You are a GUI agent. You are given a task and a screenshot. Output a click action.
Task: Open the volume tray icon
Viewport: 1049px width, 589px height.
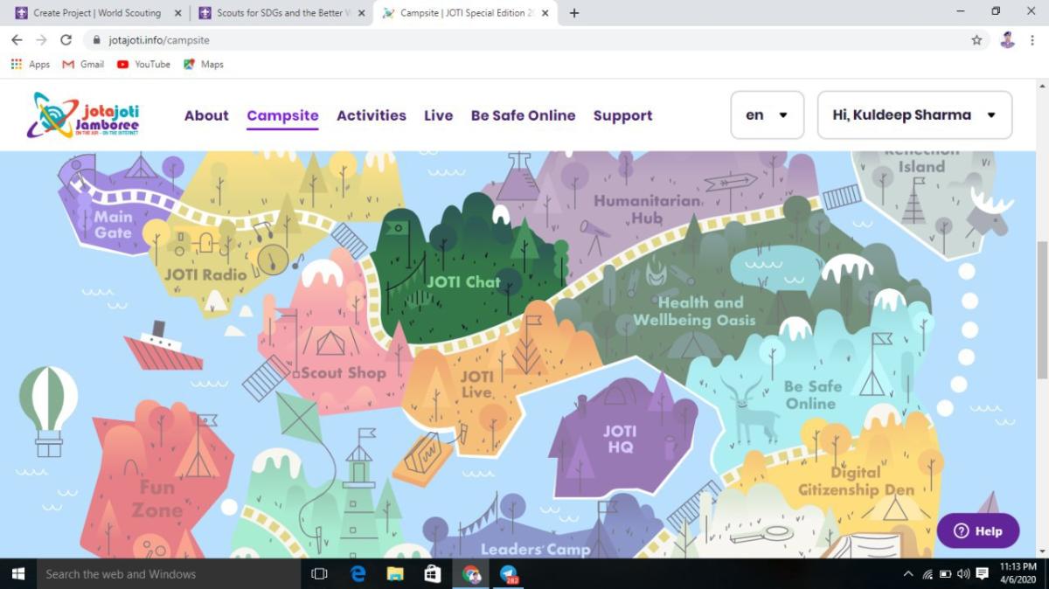(x=962, y=574)
